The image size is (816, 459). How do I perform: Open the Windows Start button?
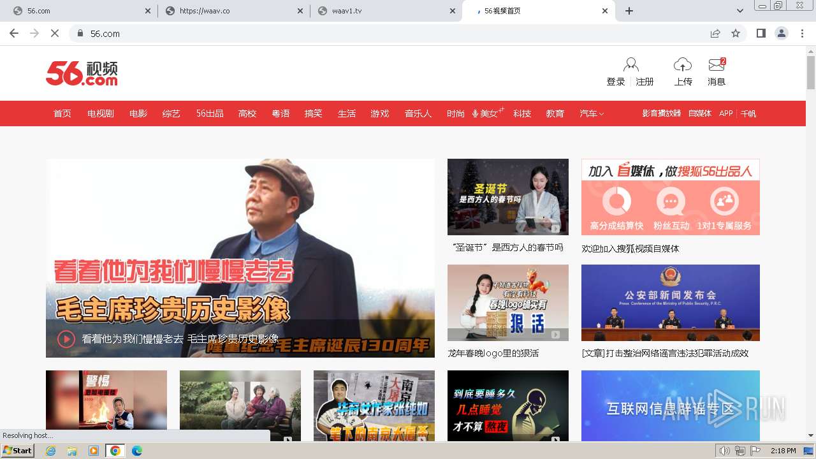[18, 451]
